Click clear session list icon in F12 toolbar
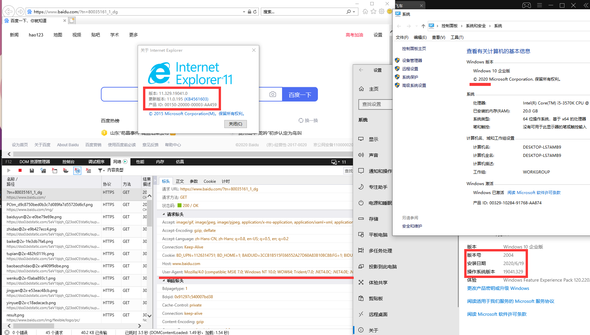 (88, 170)
